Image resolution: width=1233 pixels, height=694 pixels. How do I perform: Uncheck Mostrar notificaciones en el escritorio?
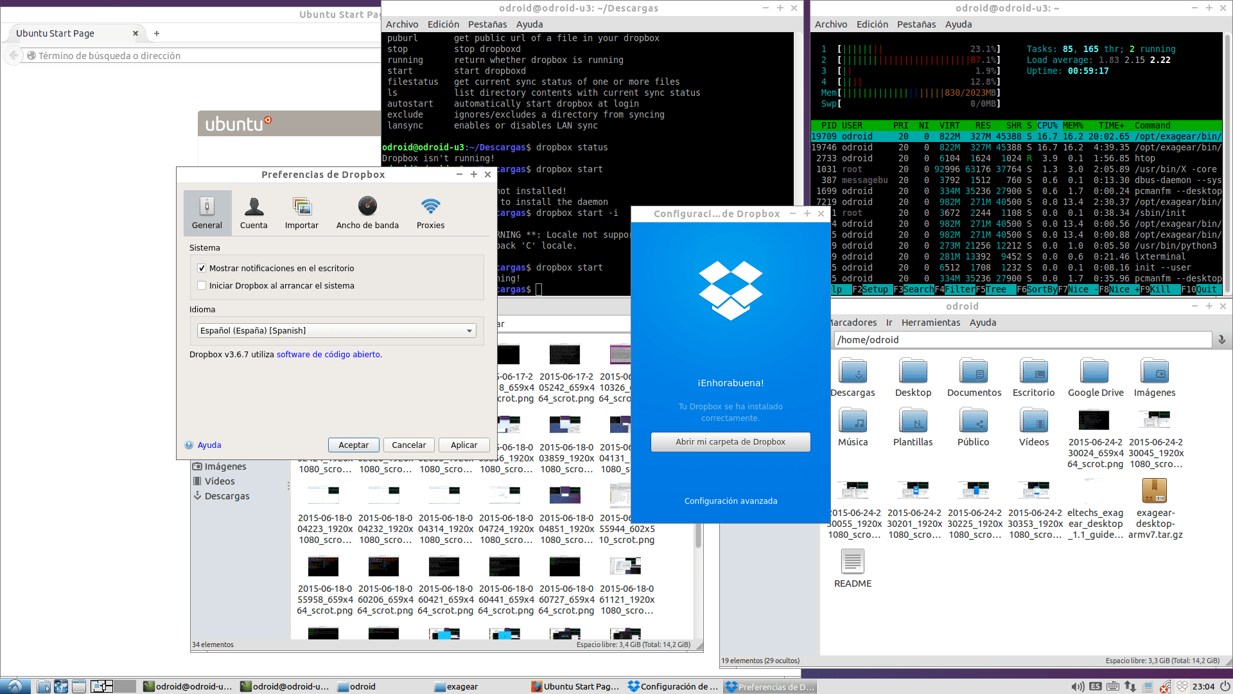[202, 268]
